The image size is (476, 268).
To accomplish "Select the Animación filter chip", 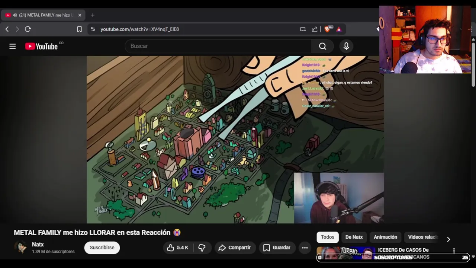I will (x=385, y=237).
